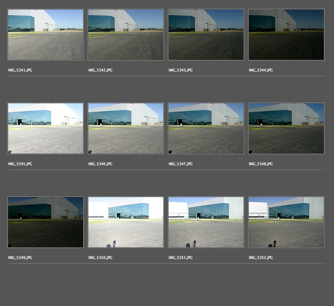Select the dark IMG_5349.JPG thumbnail
The image size is (334, 306).
click(x=46, y=222)
